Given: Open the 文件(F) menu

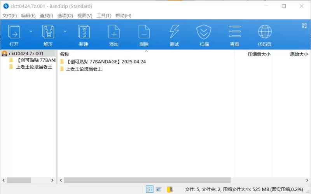Looking at the screenshot, I should coord(9,16).
